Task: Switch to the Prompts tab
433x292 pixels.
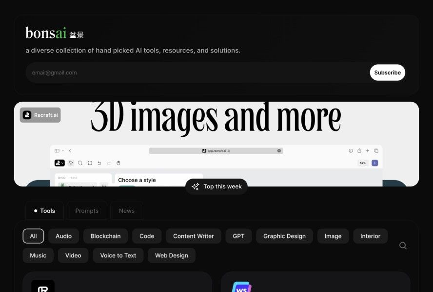Action: click(87, 211)
